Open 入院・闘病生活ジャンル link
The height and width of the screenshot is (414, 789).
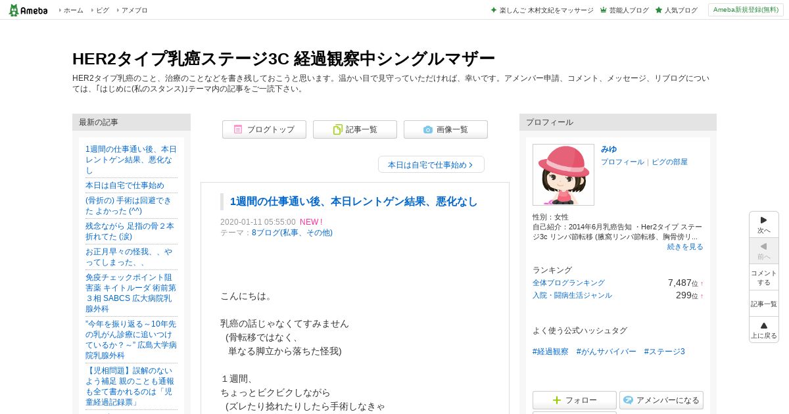pyautogui.click(x=572, y=295)
